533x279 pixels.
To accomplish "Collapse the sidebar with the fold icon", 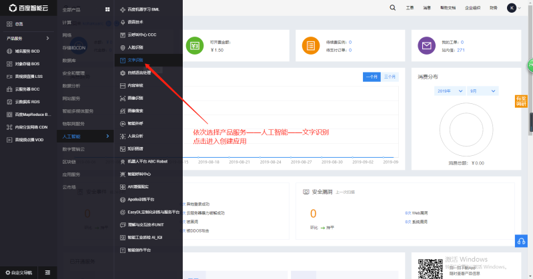I will (x=47, y=272).
